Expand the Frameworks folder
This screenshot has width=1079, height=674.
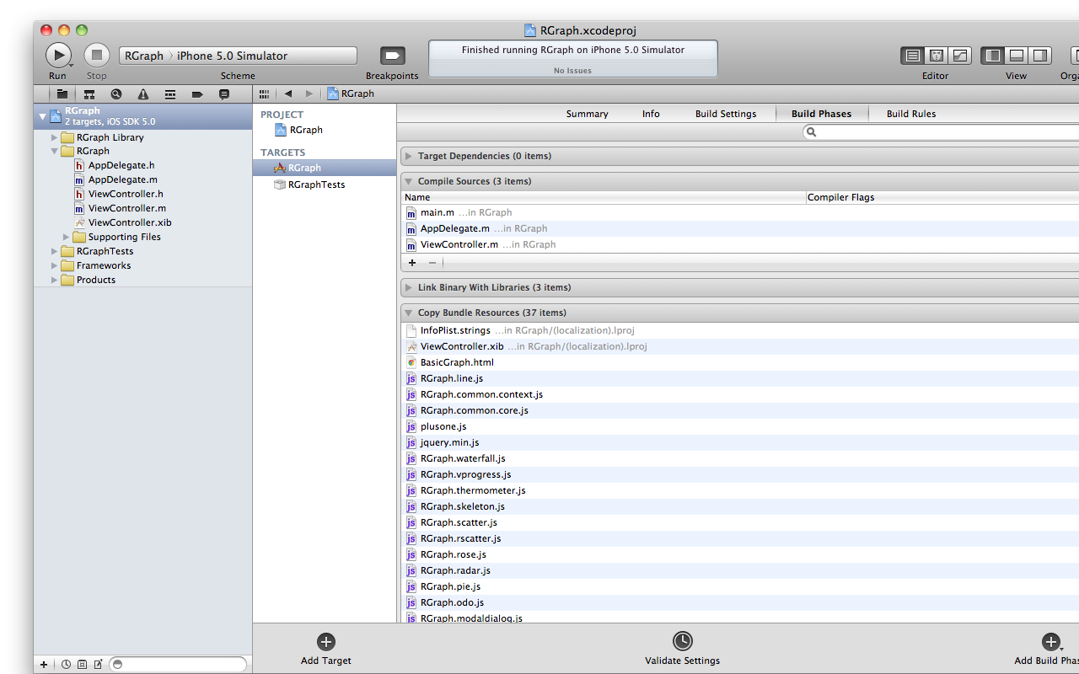(x=55, y=265)
